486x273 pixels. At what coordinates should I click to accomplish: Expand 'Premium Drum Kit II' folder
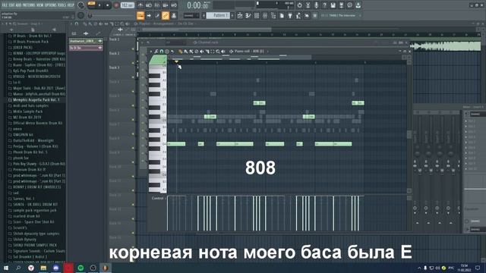tap(29, 170)
